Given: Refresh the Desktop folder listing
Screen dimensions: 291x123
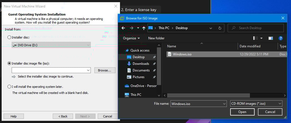Looking at the screenshot, I should click(220, 28).
